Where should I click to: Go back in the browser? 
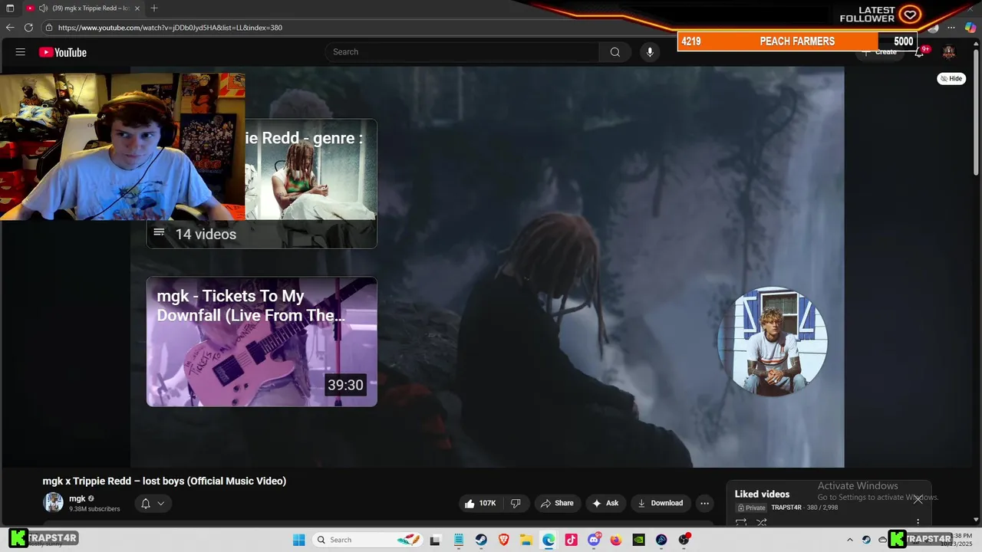(10, 28)
